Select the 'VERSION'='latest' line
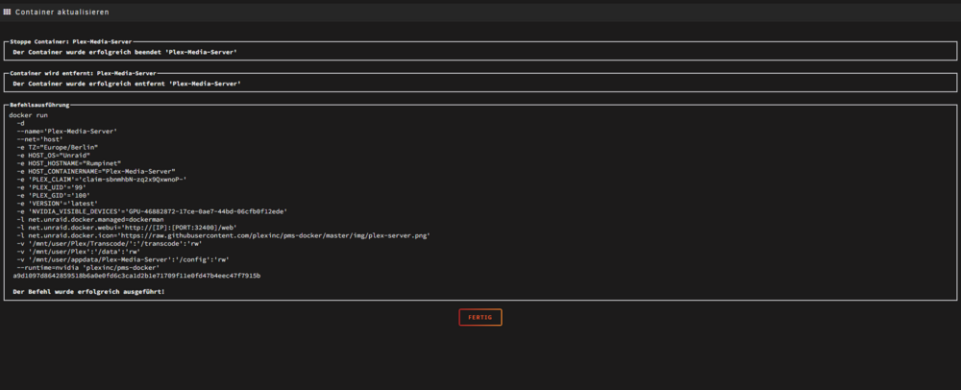The height and width of the screenshot is (390, 961). click(x=58, y=204)
